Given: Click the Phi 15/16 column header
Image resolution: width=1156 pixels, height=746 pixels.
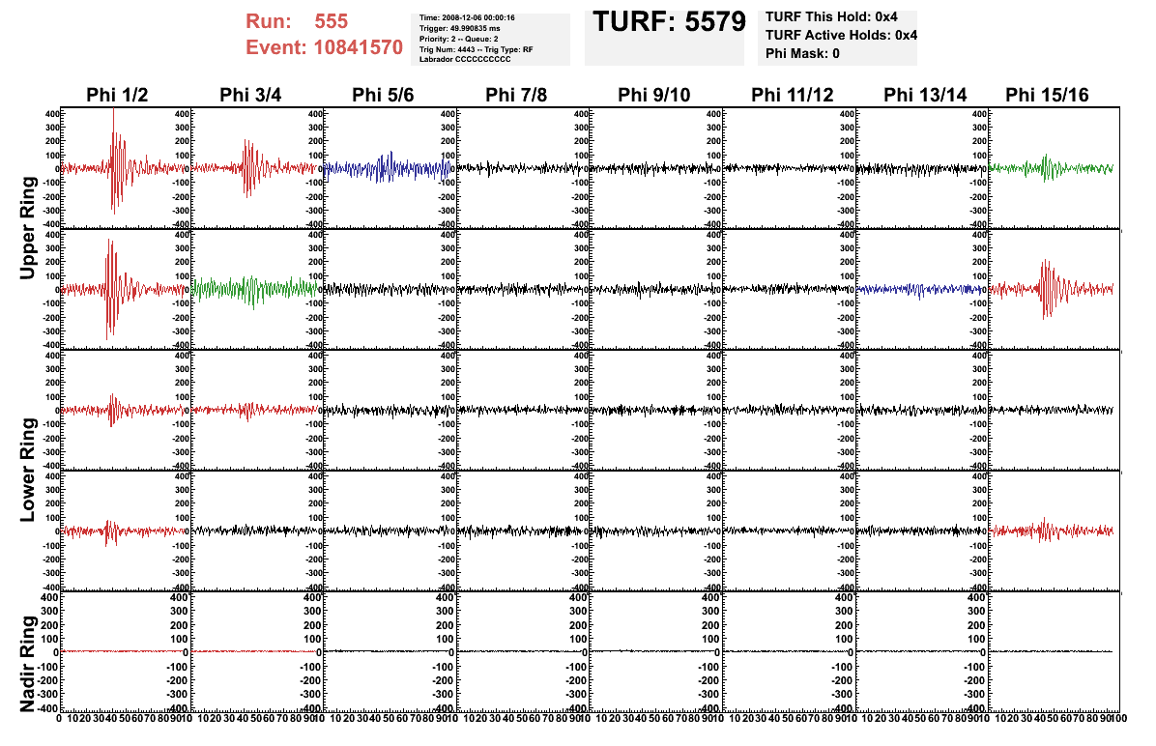Looking at the screenshot, I should coord(1047,95).
